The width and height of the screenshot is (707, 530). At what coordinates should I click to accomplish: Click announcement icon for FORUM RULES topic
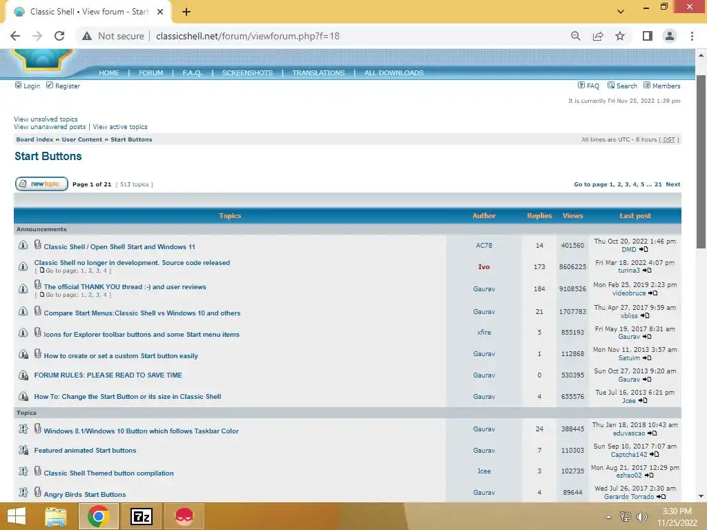coord(23,375)
